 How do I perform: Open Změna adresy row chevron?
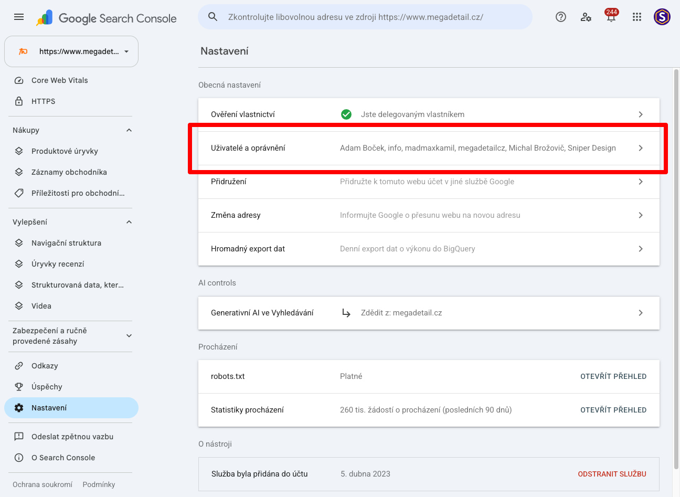coord(641,215)
